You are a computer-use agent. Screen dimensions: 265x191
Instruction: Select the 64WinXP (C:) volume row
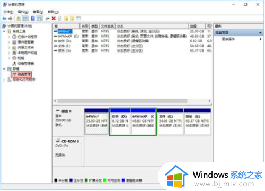[132, 36]
